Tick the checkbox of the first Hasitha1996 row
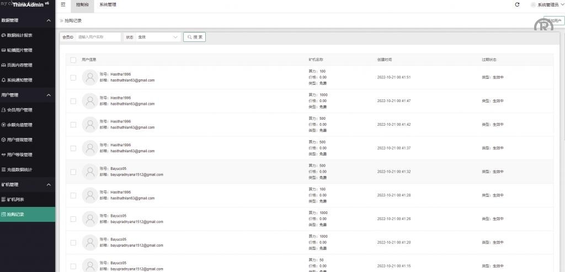565x272 pixels. pos(73,78)
